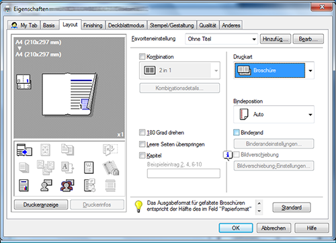This screenshot has width=336, height=243.
Task: Reset settings with Standard button
Action: (x=292, y=207)
